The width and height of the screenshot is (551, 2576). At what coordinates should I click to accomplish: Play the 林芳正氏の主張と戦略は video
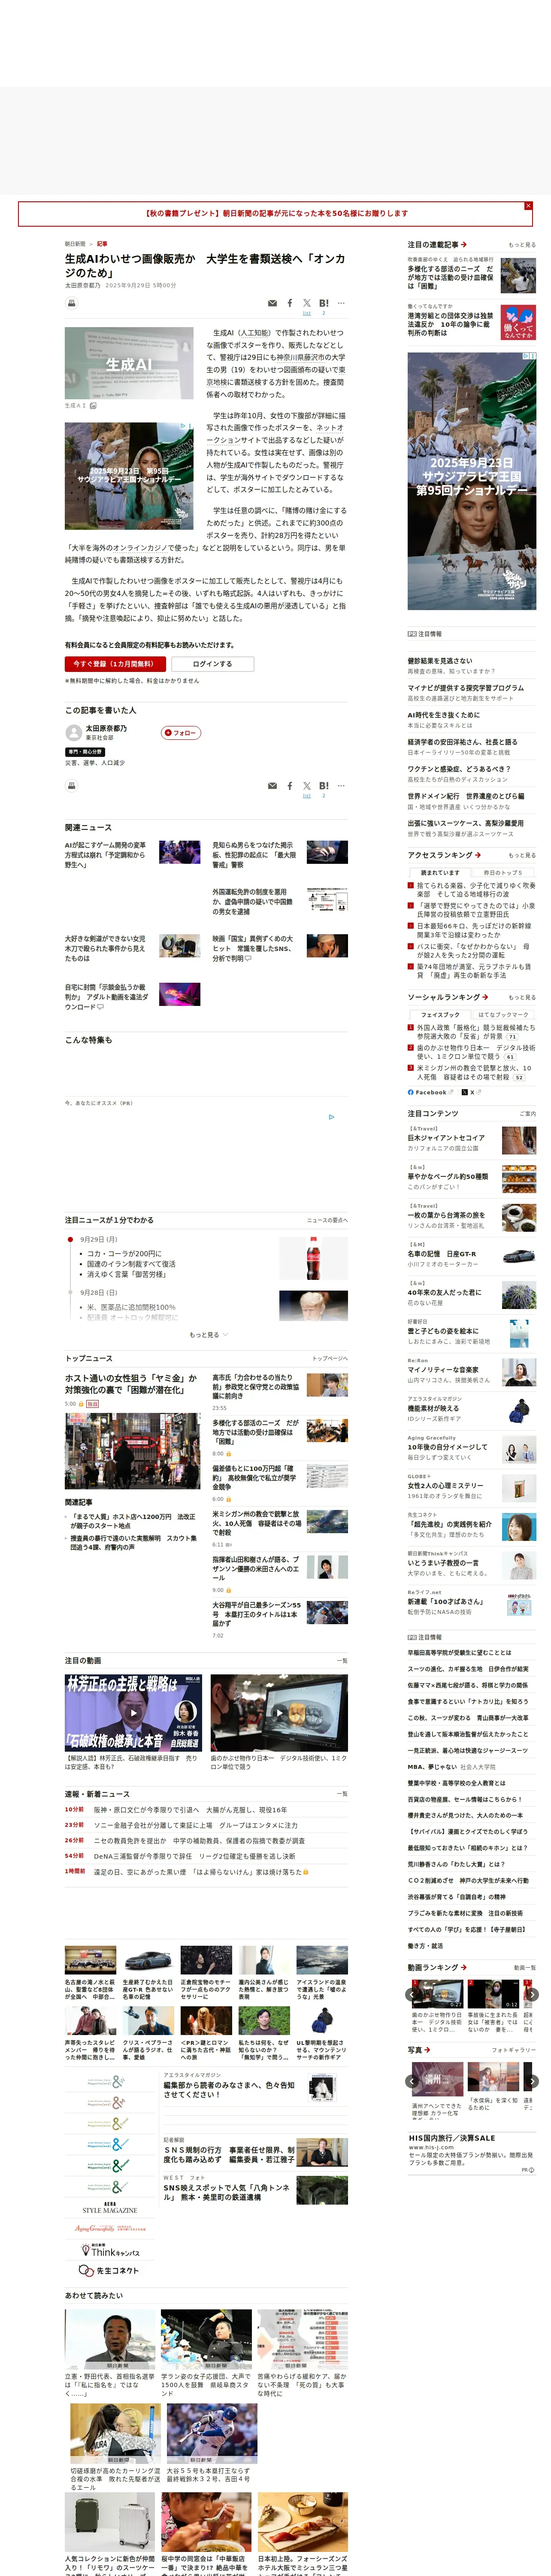point(134,1712)
